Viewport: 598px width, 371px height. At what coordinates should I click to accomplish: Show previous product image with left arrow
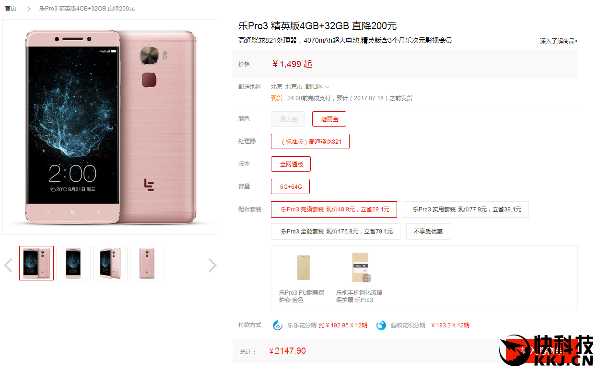tap(8, 265)
